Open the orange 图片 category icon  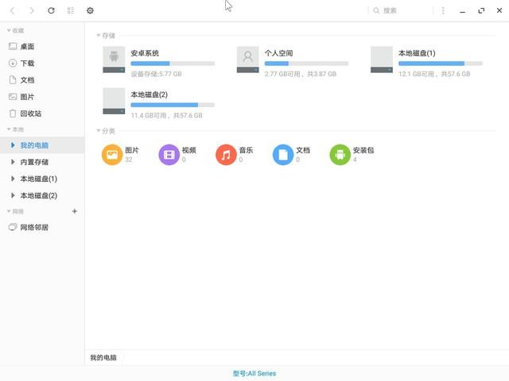click(x=112, y=155)
